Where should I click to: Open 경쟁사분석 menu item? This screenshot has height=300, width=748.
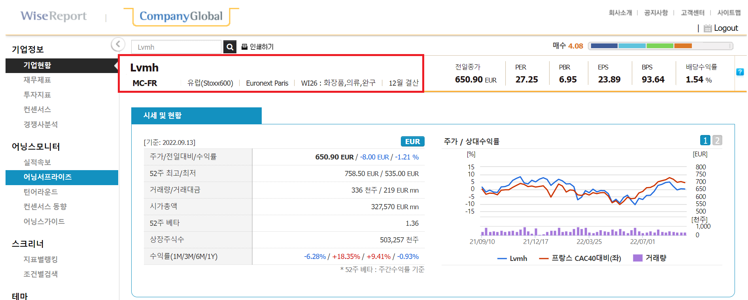pyautogui.click(x=41, y=124)
